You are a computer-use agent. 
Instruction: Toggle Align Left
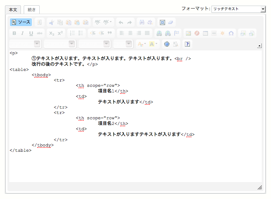pos(122,33)
